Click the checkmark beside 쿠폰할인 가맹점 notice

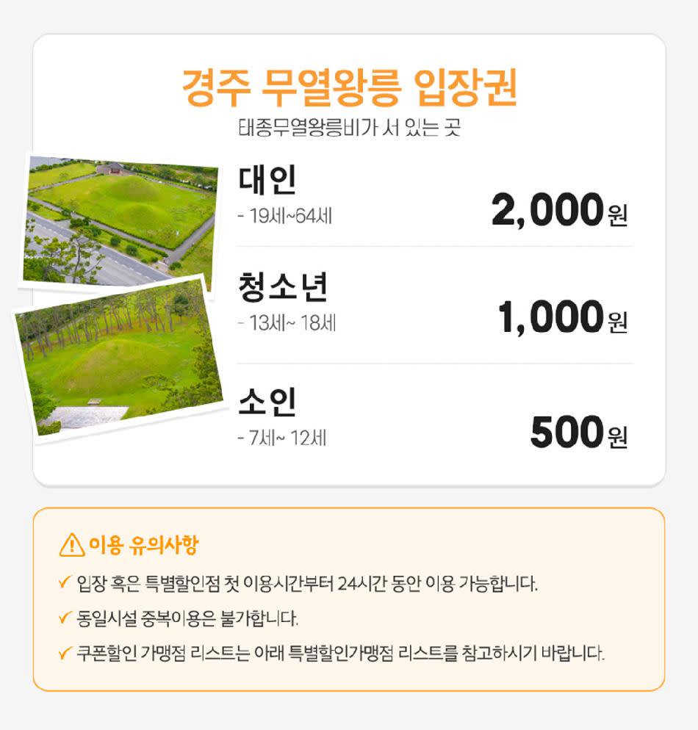point(65,652)
